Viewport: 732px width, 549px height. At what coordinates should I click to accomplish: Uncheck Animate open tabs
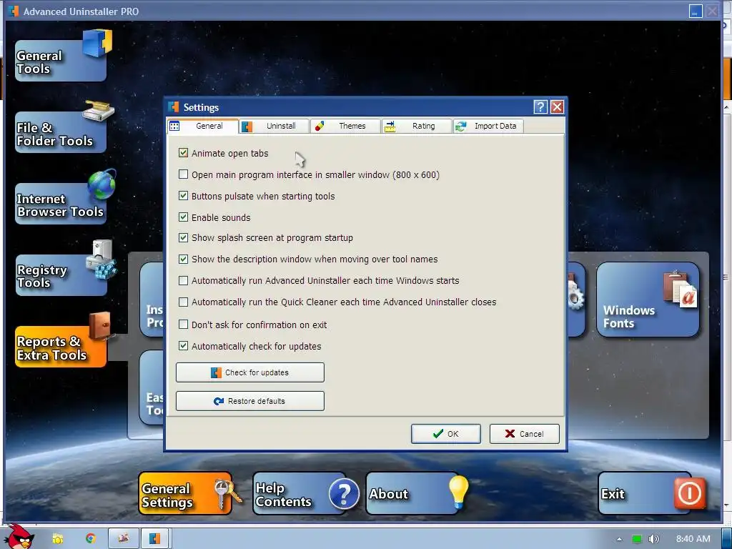[184, 153]
